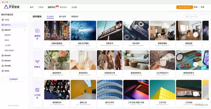Select 视频文案创作 in the sidebar
This screenshot has width=211, height=109.
coord(9,50)
